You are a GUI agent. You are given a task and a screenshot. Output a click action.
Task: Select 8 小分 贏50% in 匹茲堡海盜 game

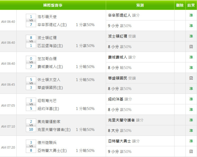(x=120, y=47)
